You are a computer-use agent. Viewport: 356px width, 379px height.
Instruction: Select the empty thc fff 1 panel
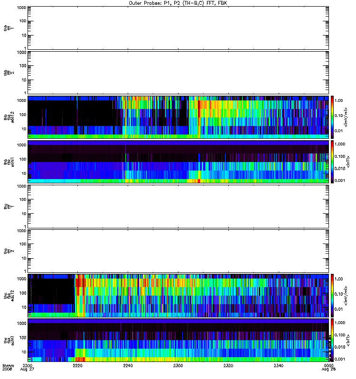click(x=178, y=207)
